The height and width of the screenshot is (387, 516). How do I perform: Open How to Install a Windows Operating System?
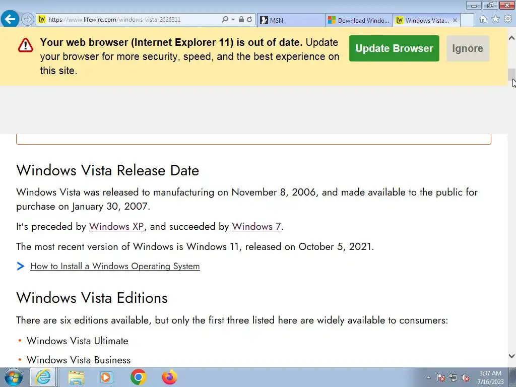pyautogui.click(x=115, y=266)
